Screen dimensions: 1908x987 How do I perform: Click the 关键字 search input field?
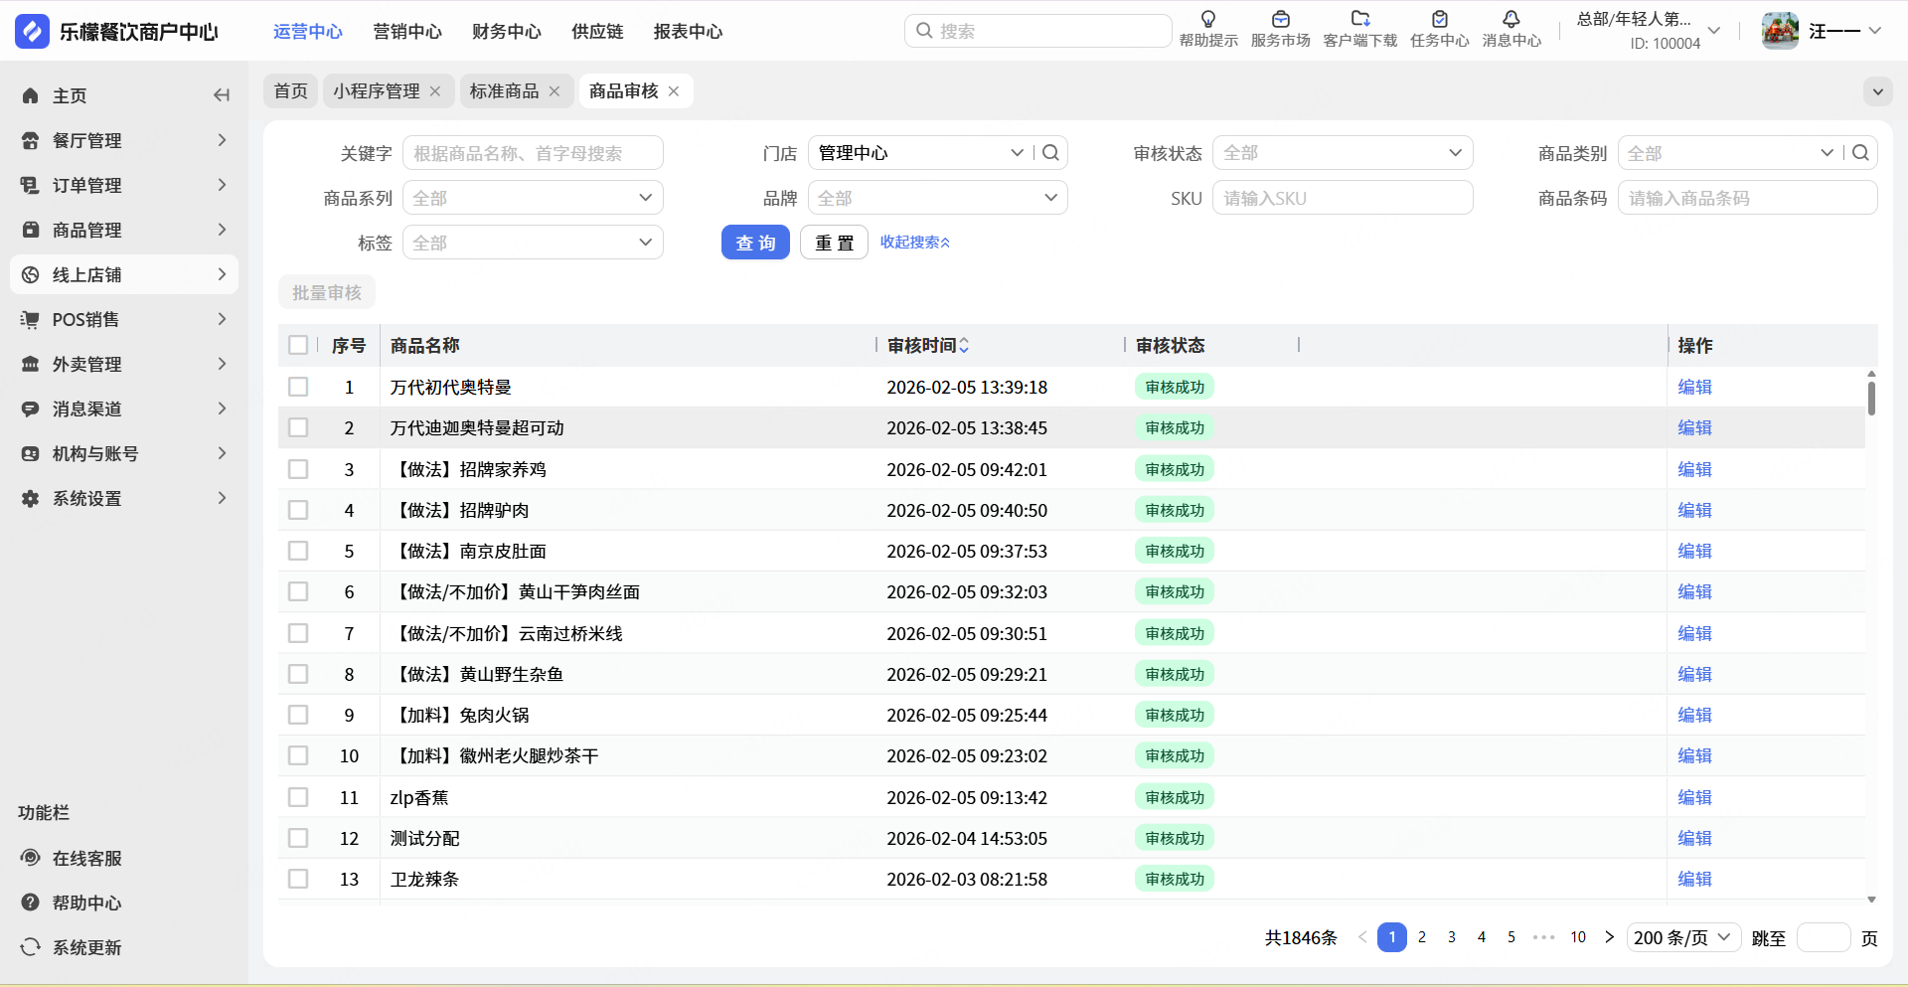coord(533,153)
